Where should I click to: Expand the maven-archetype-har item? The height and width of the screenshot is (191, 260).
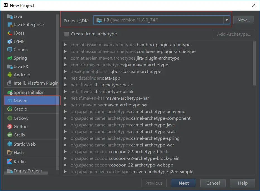click(x=65, y=98)
